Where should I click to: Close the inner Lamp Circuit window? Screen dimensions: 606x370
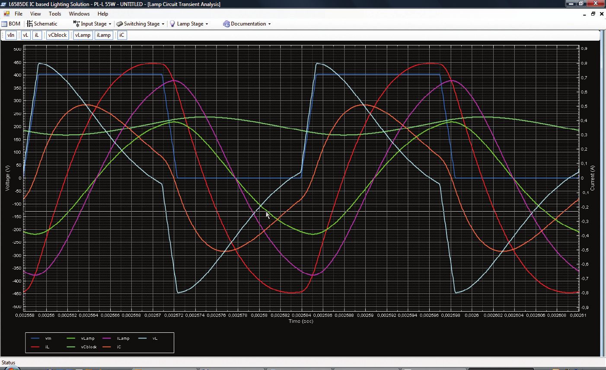click(x=602, y=14)
